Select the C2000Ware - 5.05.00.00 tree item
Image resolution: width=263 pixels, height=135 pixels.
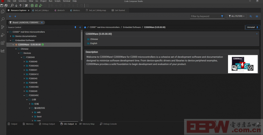click(x=44, y=45)
